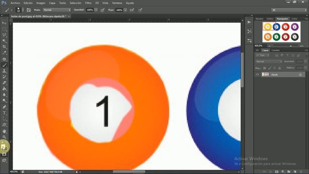Toggle lock image pixels brush icon

pyautogui.click(x=269, y=68)
